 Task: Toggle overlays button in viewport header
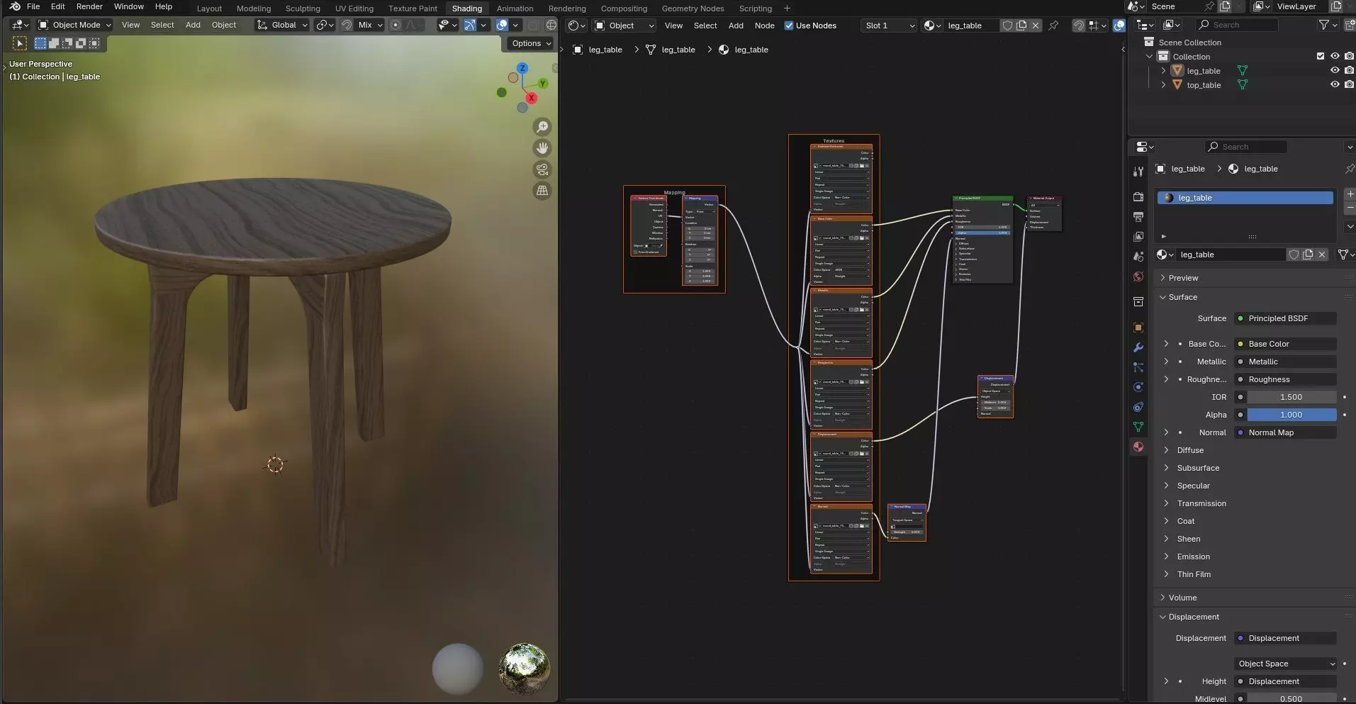coord(502,25)
